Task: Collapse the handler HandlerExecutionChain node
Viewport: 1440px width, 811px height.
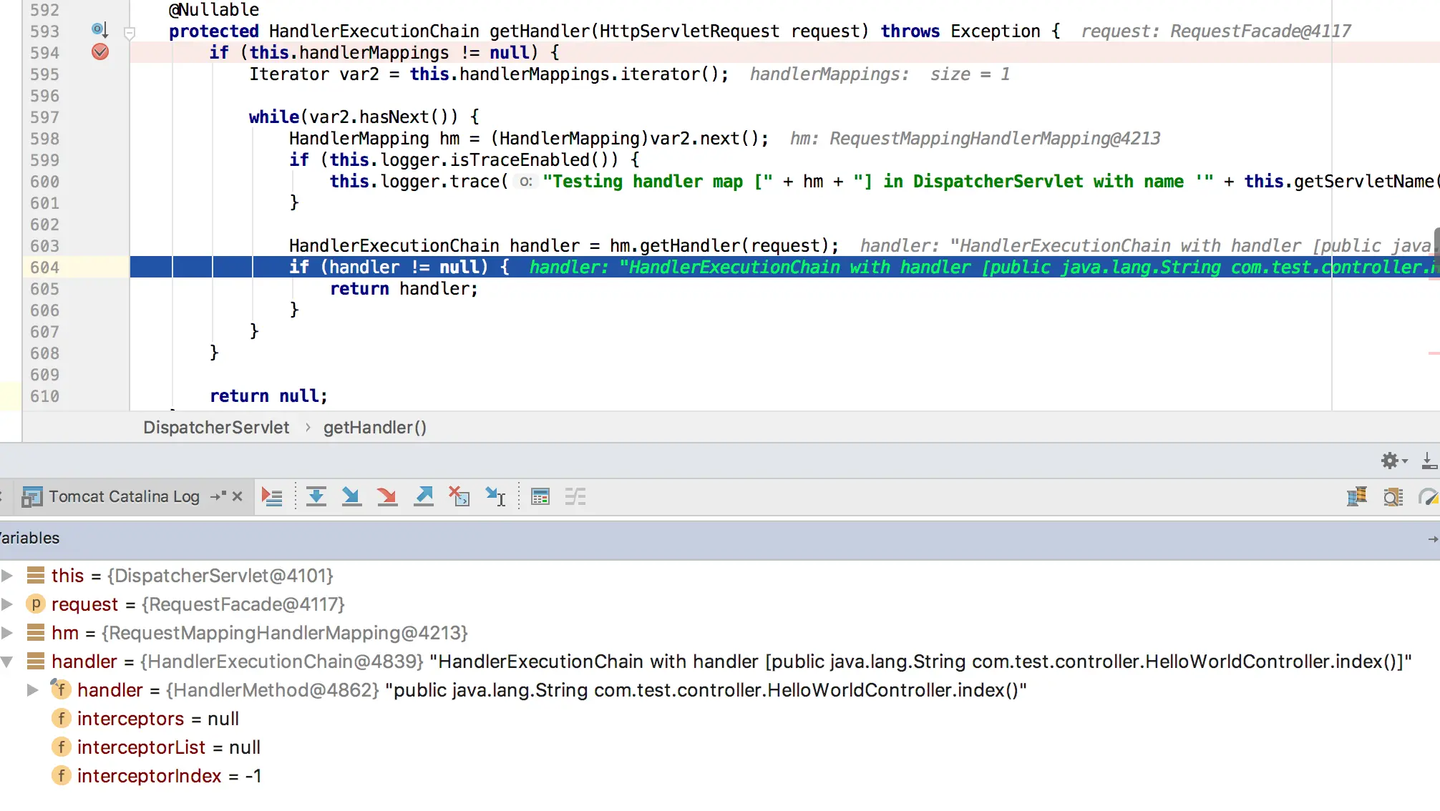Action: point(7,662)
